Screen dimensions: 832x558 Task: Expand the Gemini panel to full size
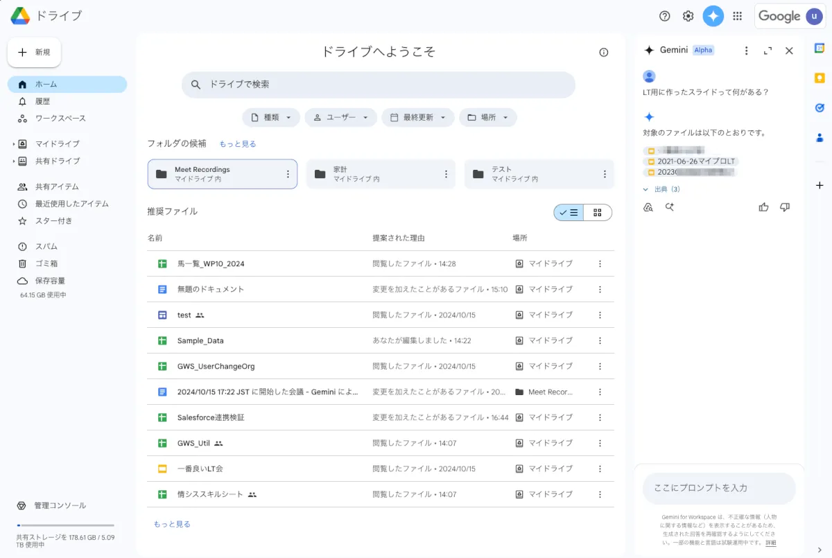click(768, 51)
